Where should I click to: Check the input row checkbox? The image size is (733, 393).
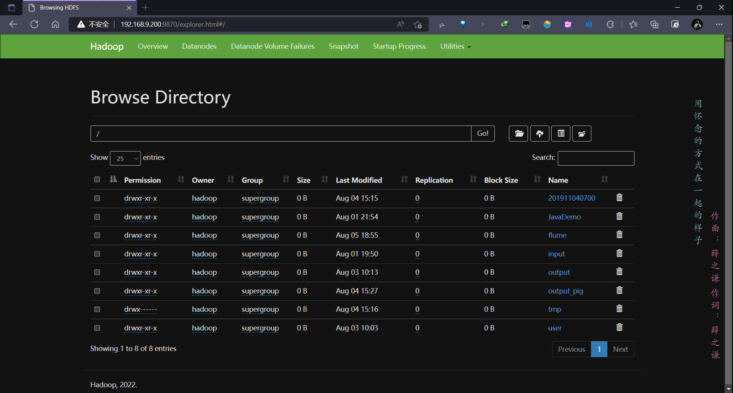(x=97, y=254)
